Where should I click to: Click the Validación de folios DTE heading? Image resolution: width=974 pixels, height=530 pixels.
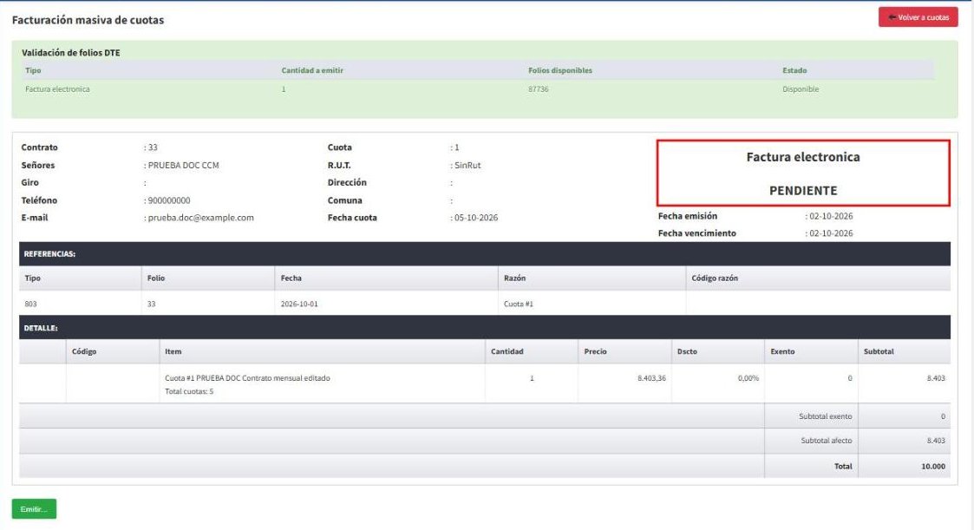[71, 53]
